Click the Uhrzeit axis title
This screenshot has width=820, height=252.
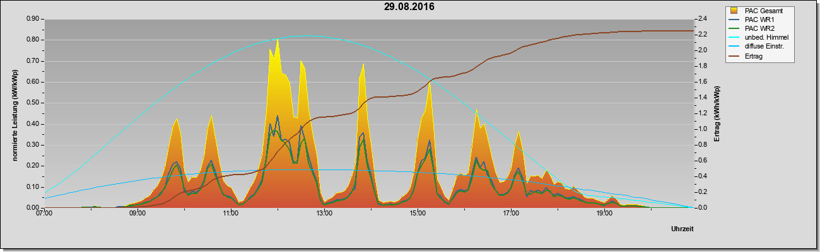(x=681, y=230)
